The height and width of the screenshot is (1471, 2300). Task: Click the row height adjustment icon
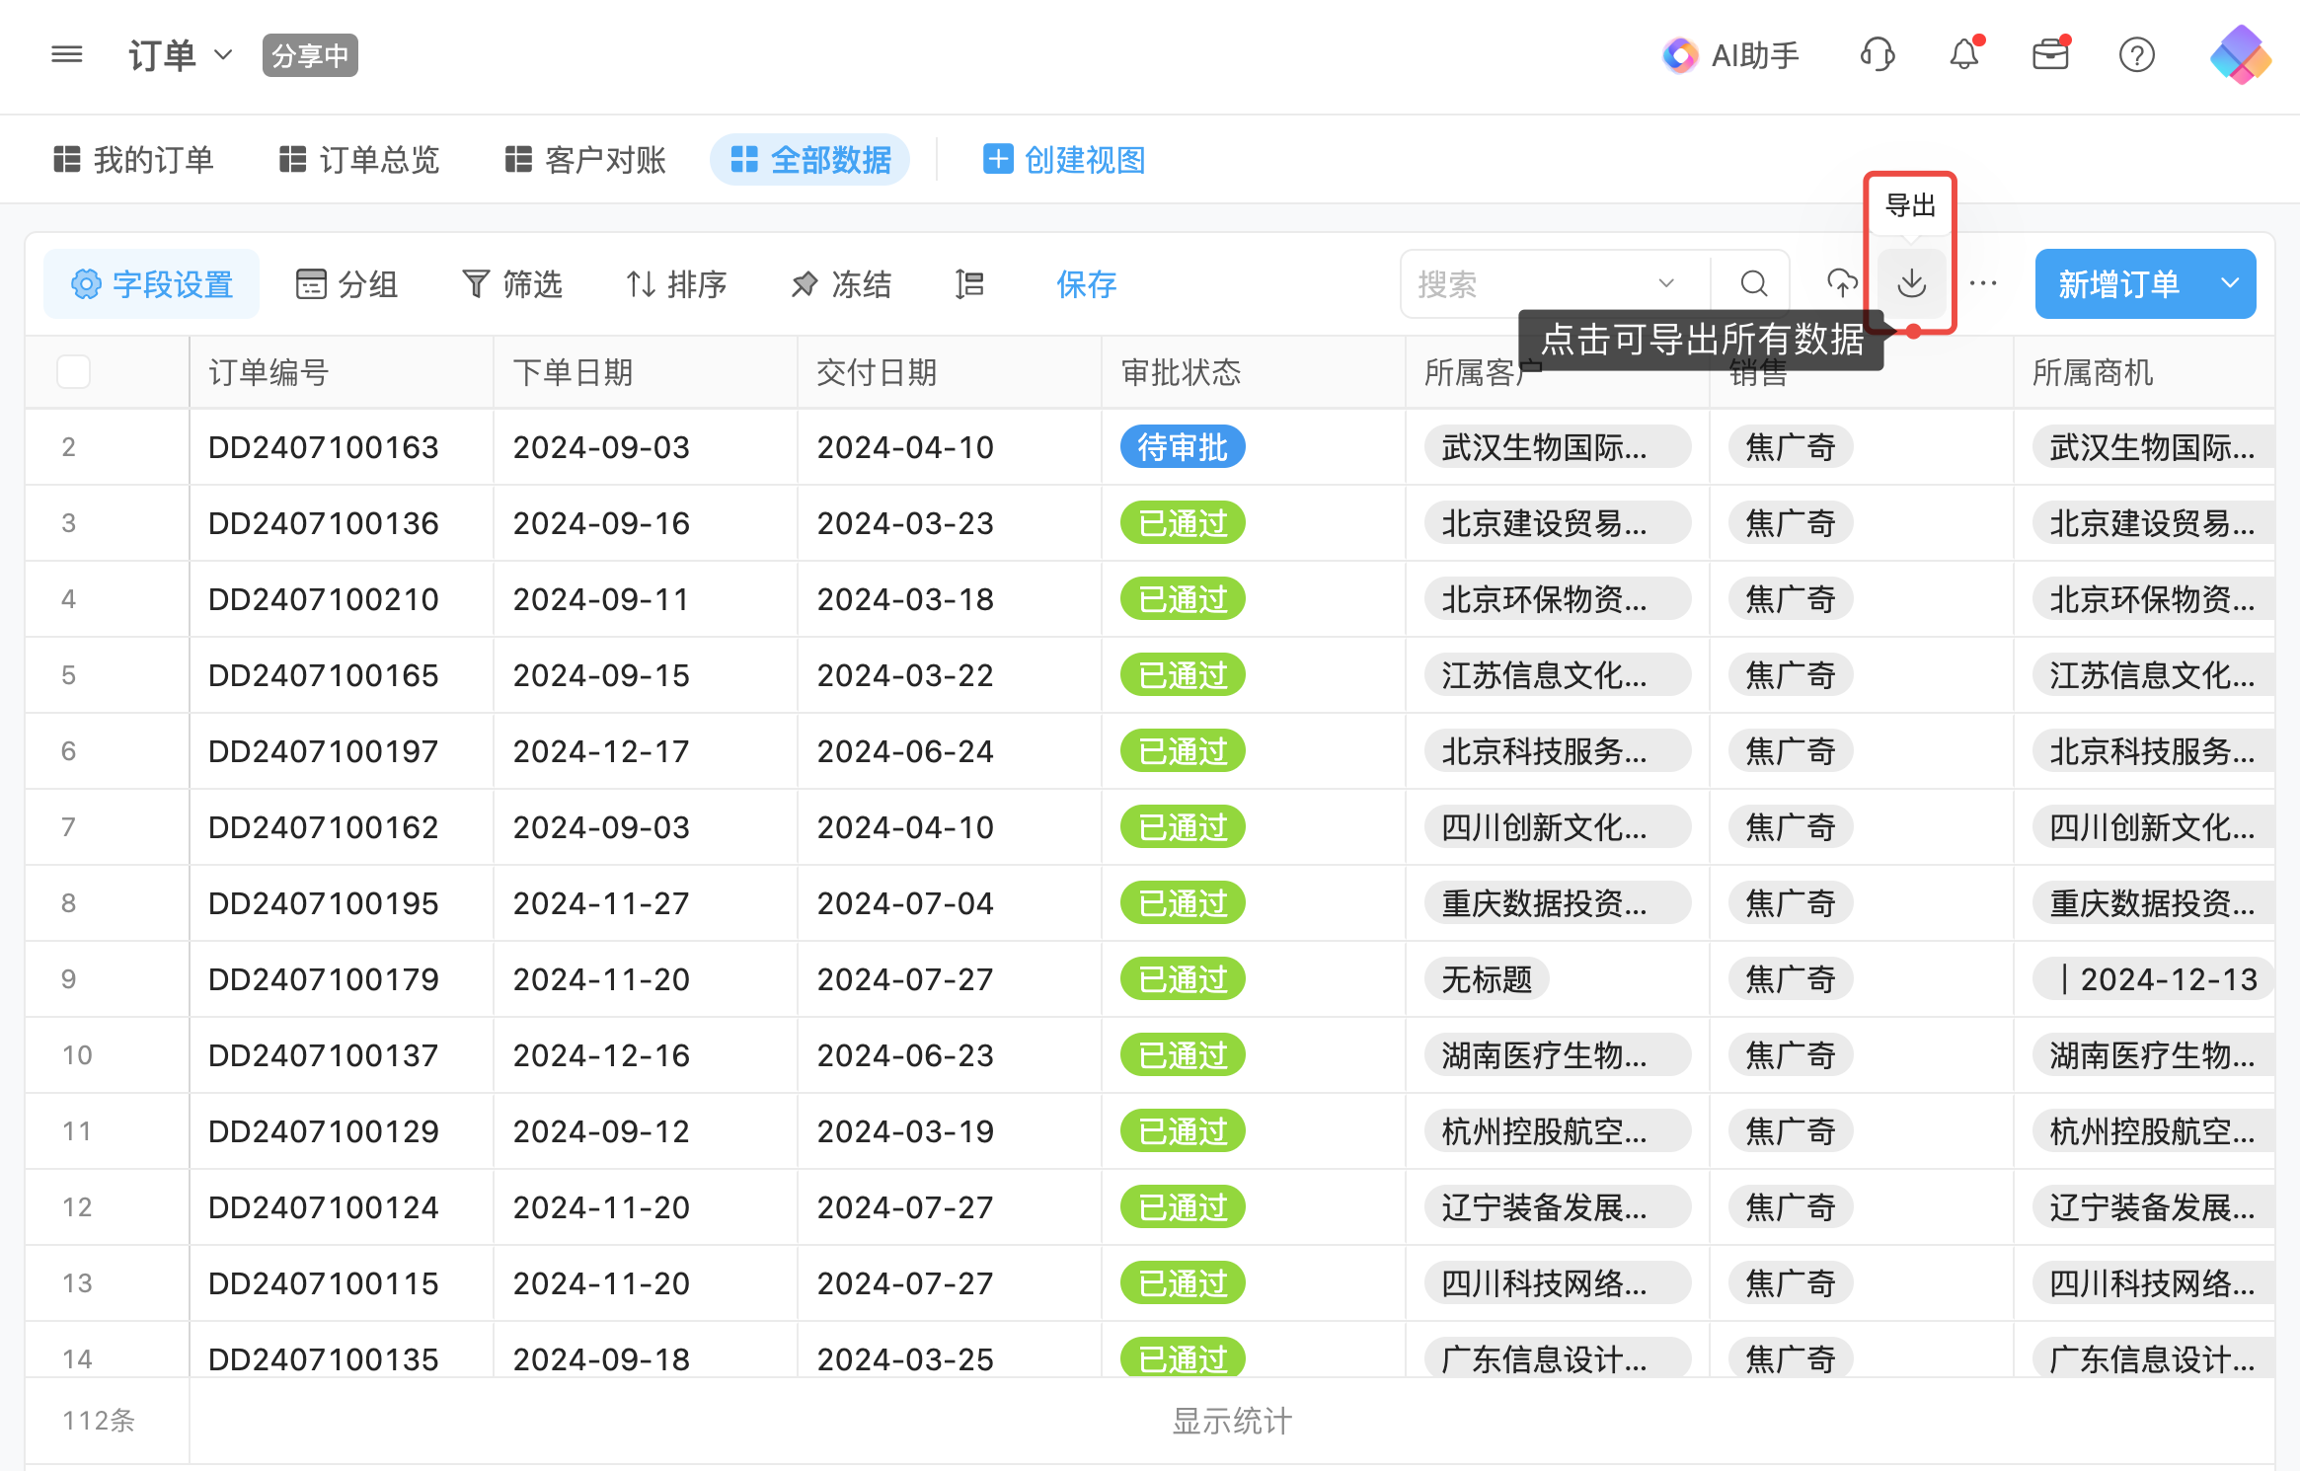tap(969, 284)
